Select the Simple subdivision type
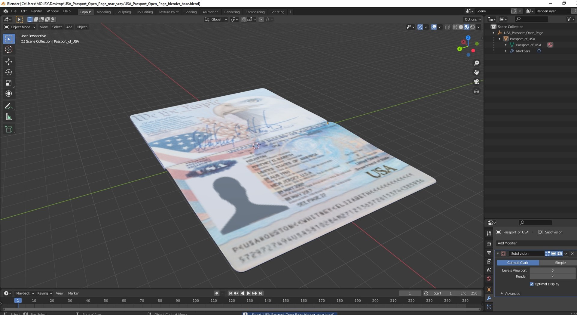The width and height of the screenshot is (577, 315). click(558, 263)
